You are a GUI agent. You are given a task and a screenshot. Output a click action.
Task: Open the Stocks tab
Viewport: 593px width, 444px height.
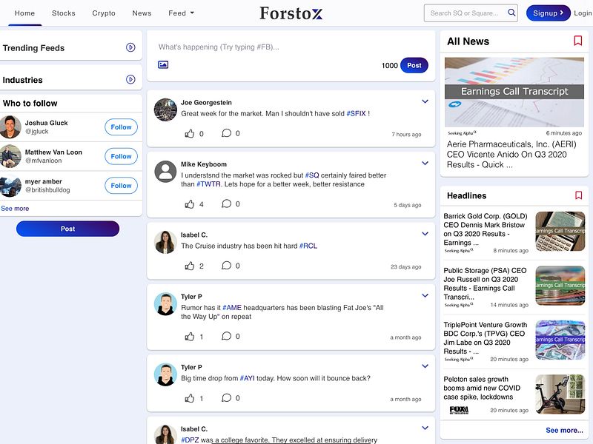point(64,13)
